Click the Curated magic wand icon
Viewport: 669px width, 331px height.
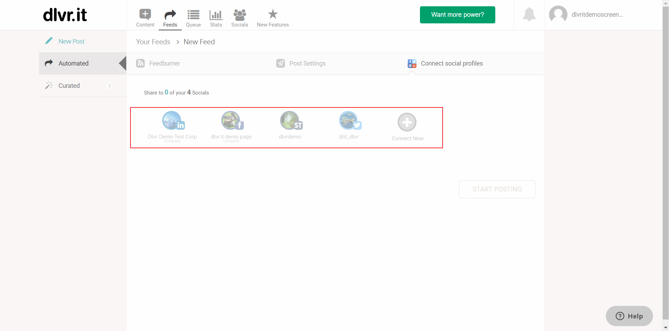point(49,85)
